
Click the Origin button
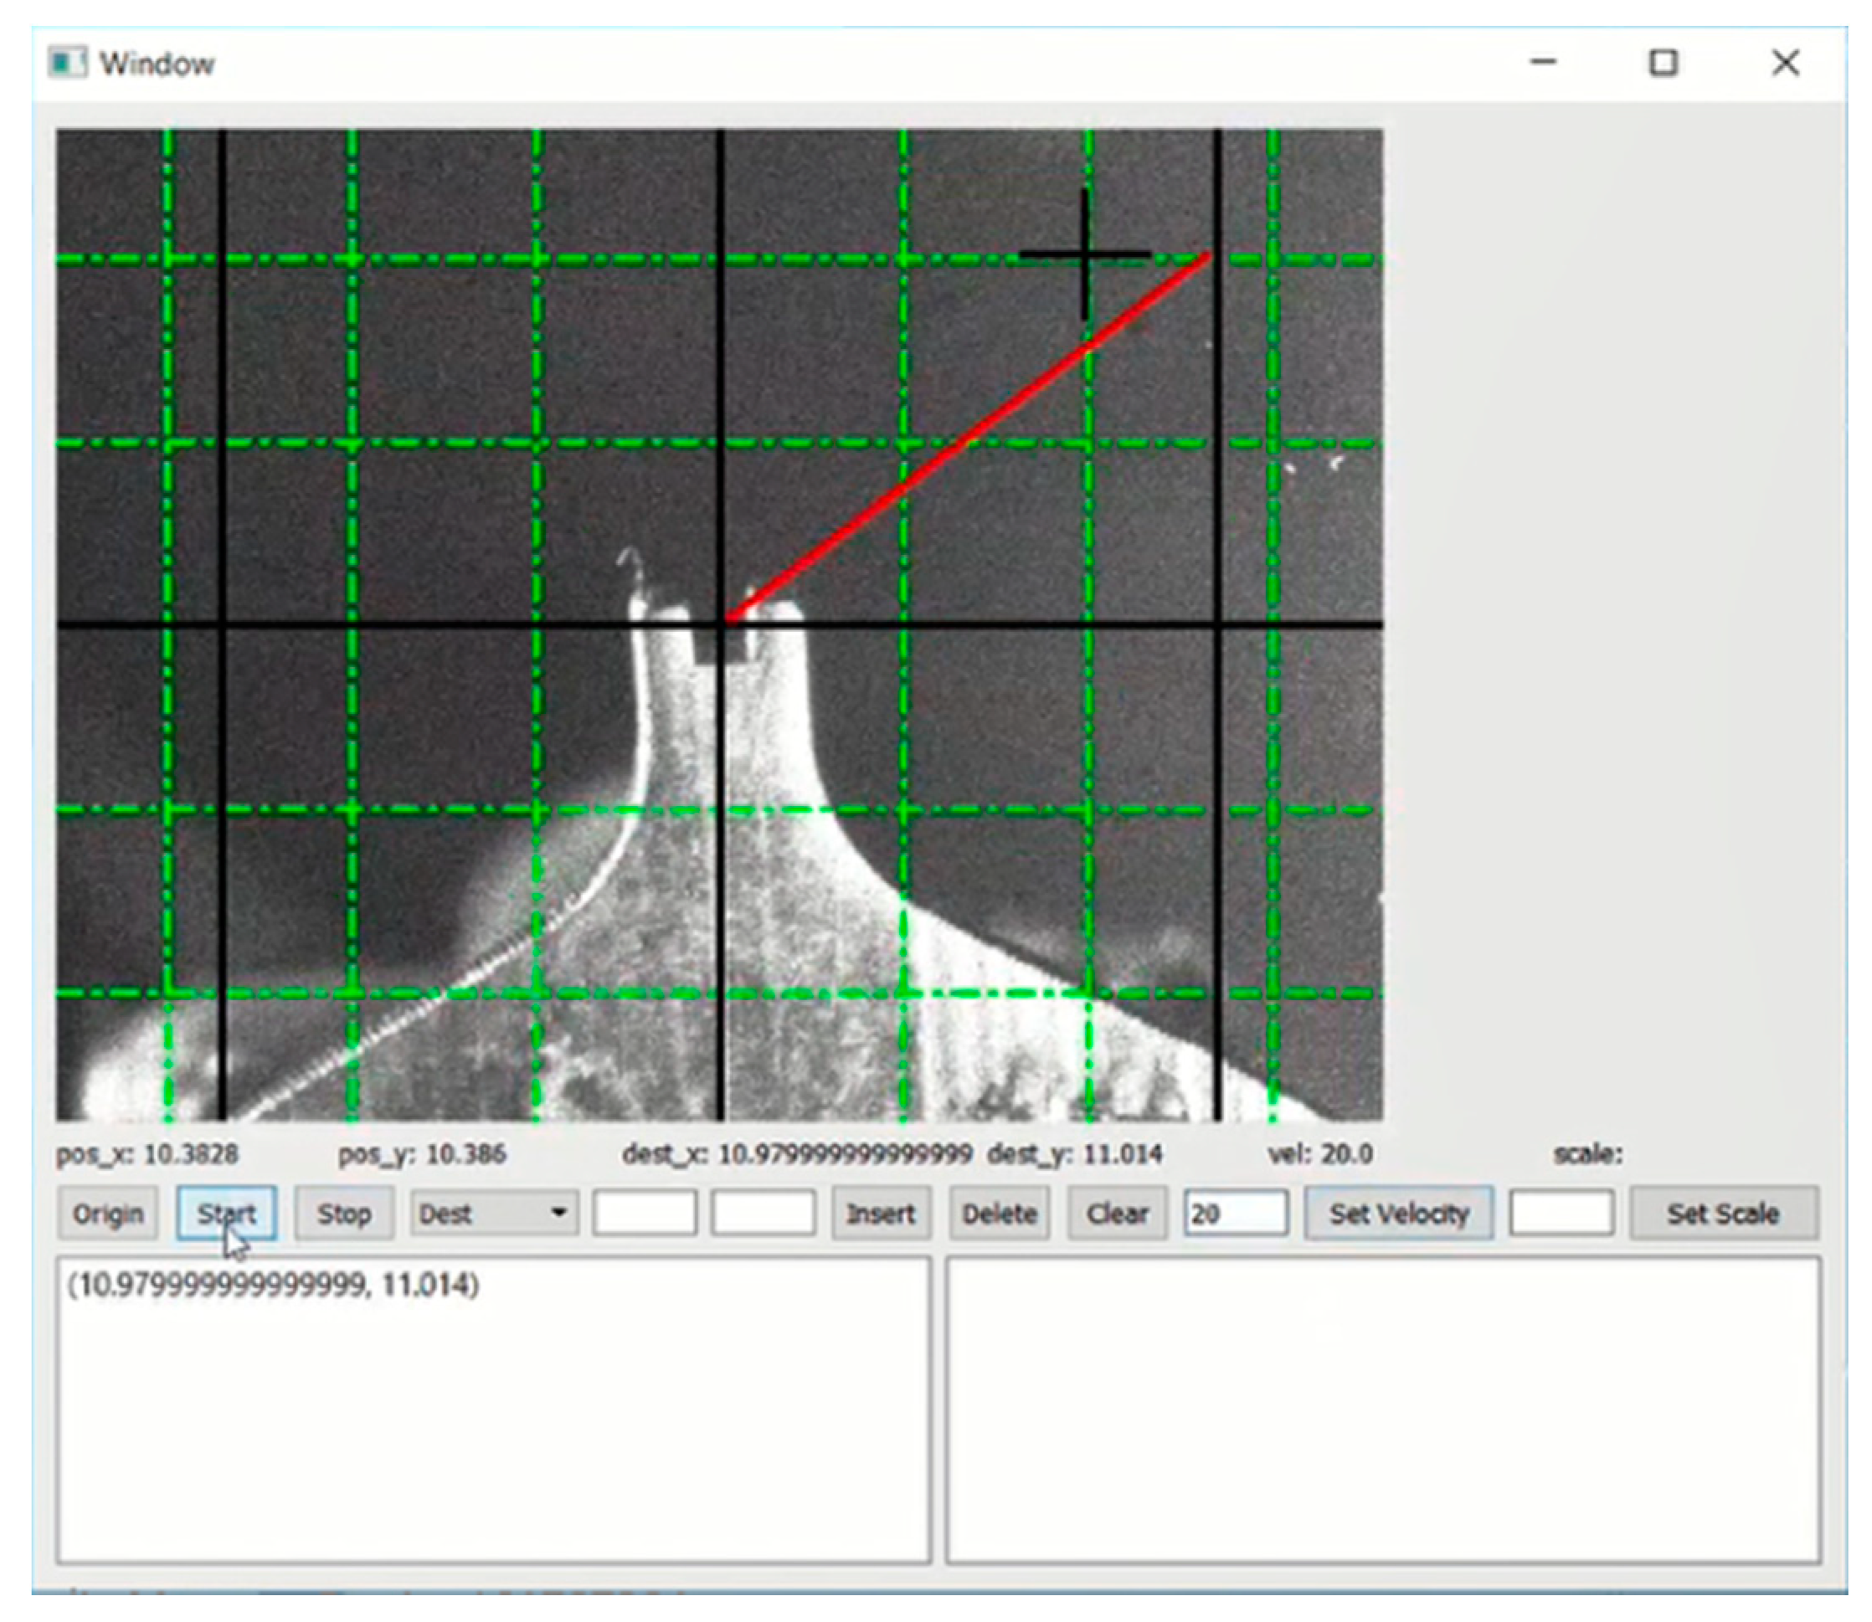[108, 1214]
